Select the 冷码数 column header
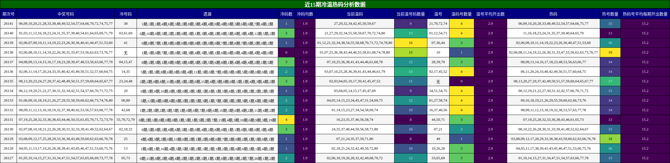 pyautogui.click(x=286, y=14)
